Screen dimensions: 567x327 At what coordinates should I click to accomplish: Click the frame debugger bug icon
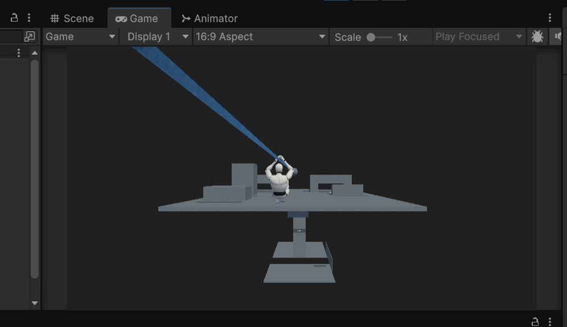(x=537, y=37)
